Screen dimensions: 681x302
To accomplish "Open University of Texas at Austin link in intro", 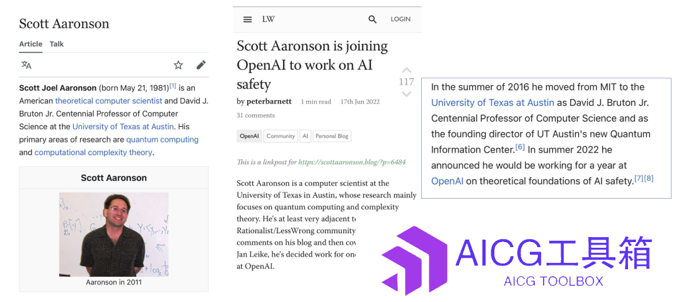I will 124,127.
